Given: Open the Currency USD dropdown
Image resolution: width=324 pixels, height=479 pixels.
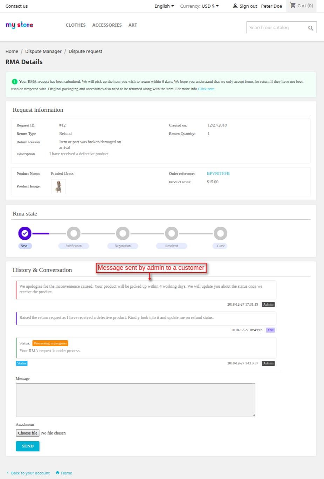Looking at the screenshot, I should pyautogui.click(x=199, y=6).
